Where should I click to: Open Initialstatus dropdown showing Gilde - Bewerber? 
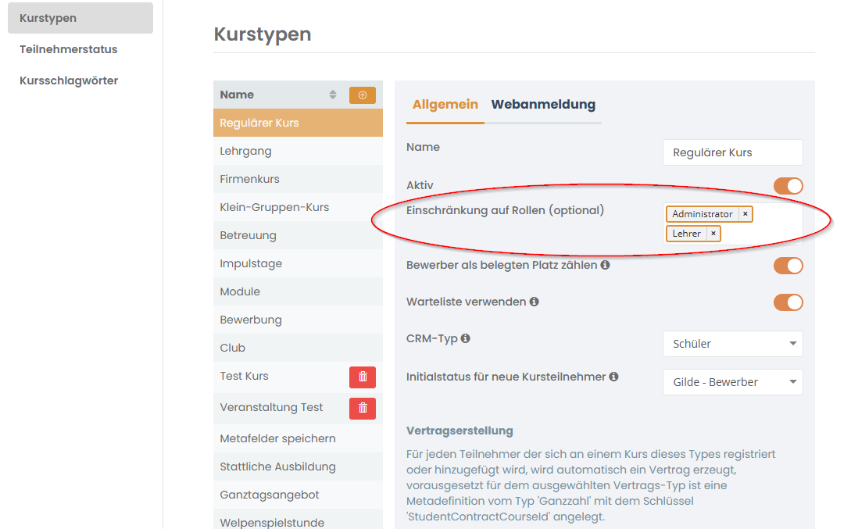[733, 382]
